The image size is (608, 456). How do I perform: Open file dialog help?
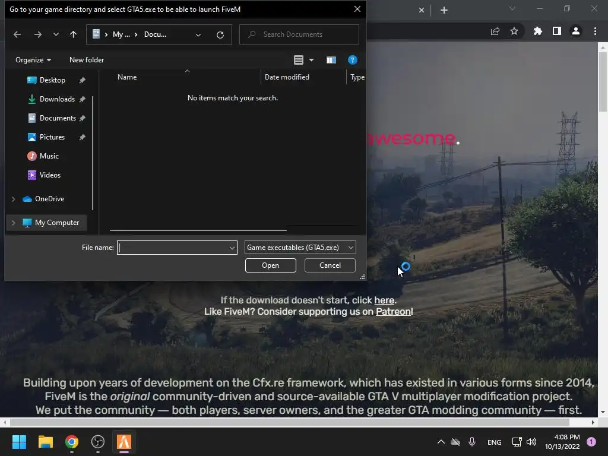point(353,60)
